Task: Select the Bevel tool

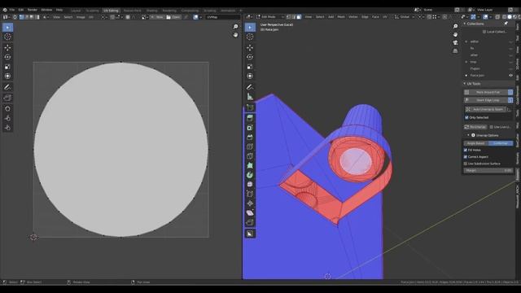Action: (x=250, y=138)
